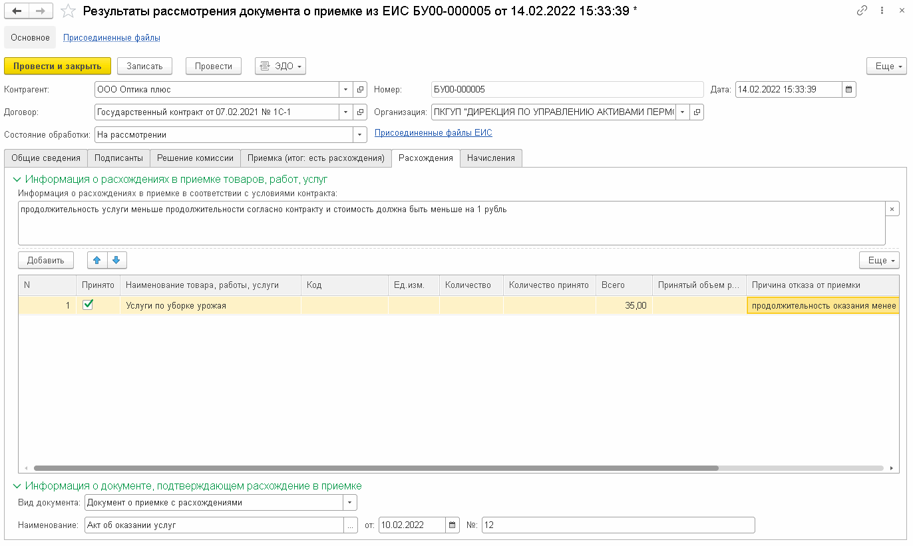The image size is (913, 546).
Task: Move table row down with blue arrow
Action: [116, 260]
